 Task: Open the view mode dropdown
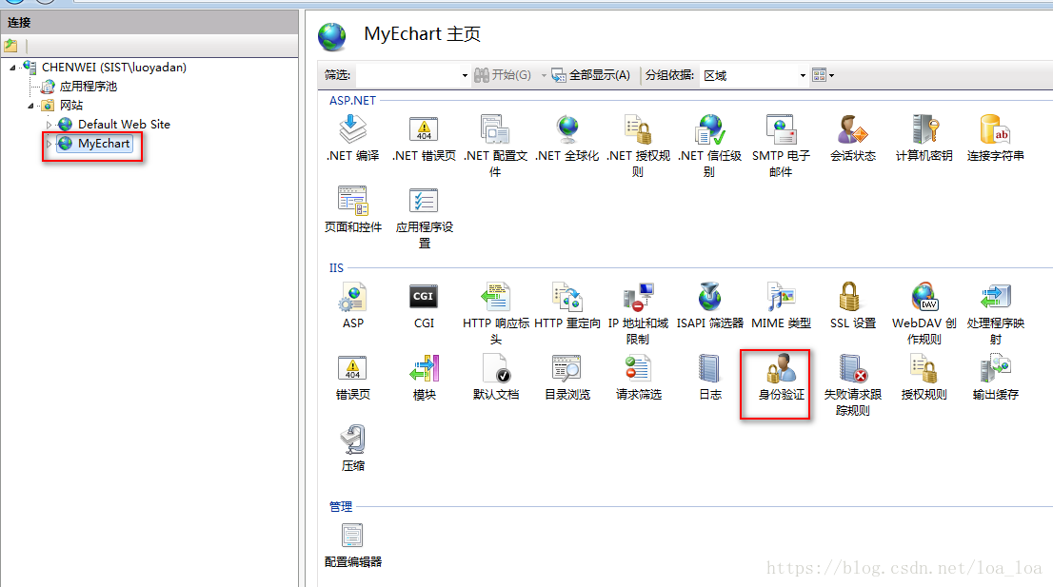coord(824,75)
